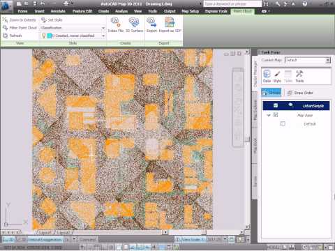
Task: Click the Draw Order button
Action: coord(300,93)
